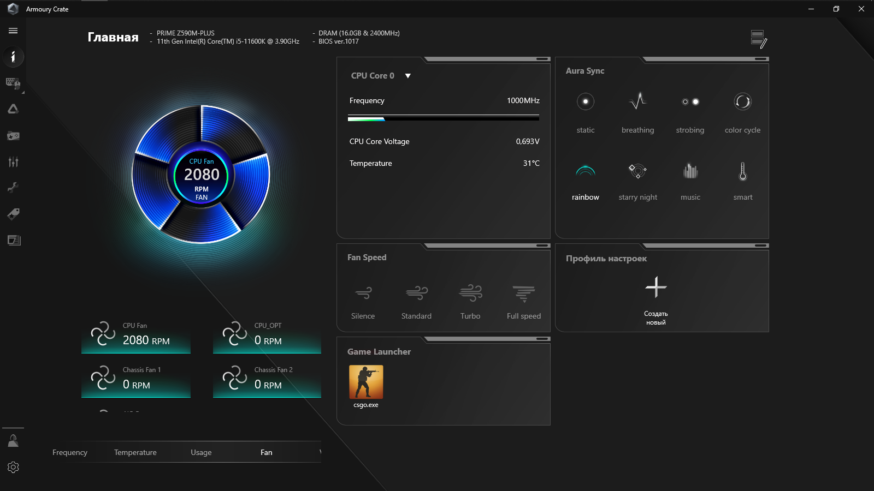Click the Aura Sync panel title
The height and width of the screenshot is (491, 874).
[x=585, y=71]
